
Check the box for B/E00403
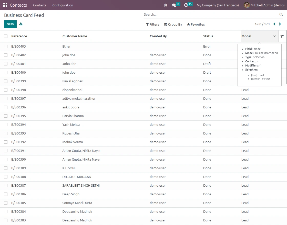pos(6,46)
